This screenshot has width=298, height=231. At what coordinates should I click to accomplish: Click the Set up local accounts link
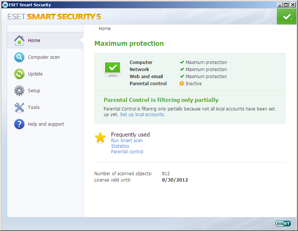[x=142, y=115]
